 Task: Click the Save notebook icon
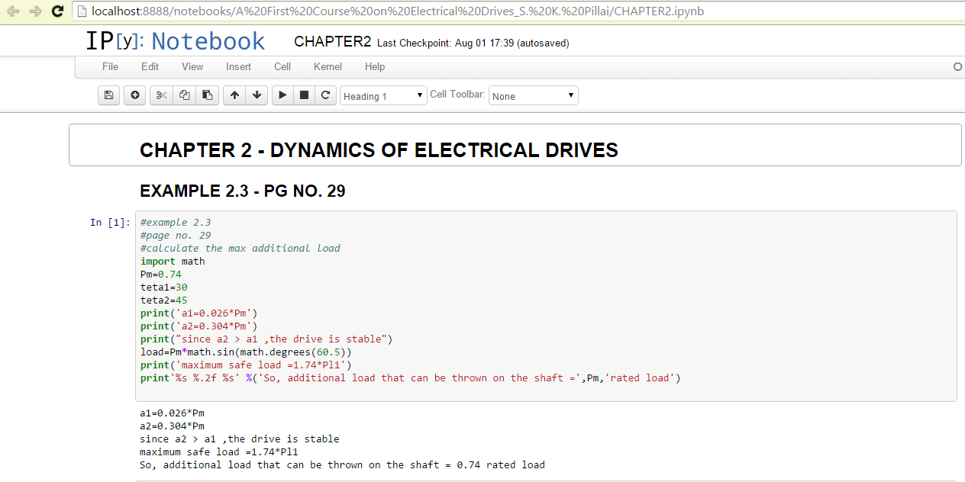click(108, 95)
